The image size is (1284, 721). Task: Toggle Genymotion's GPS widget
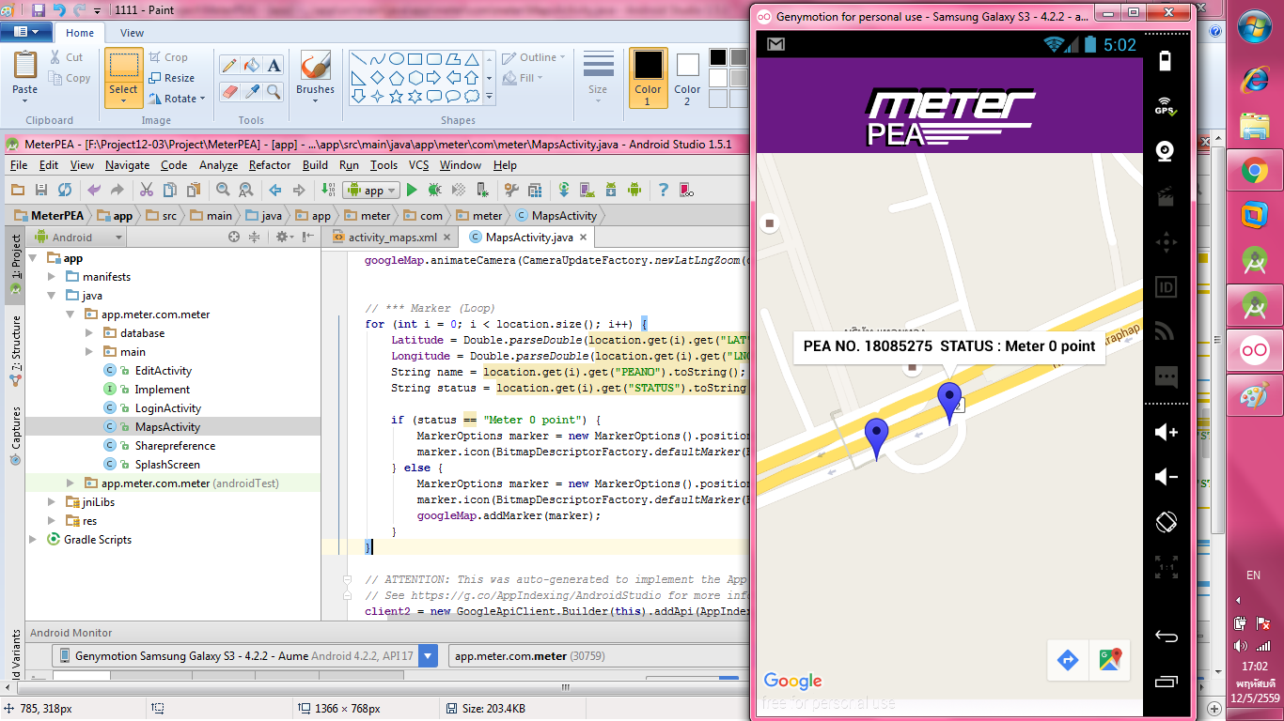(1166, 106)
